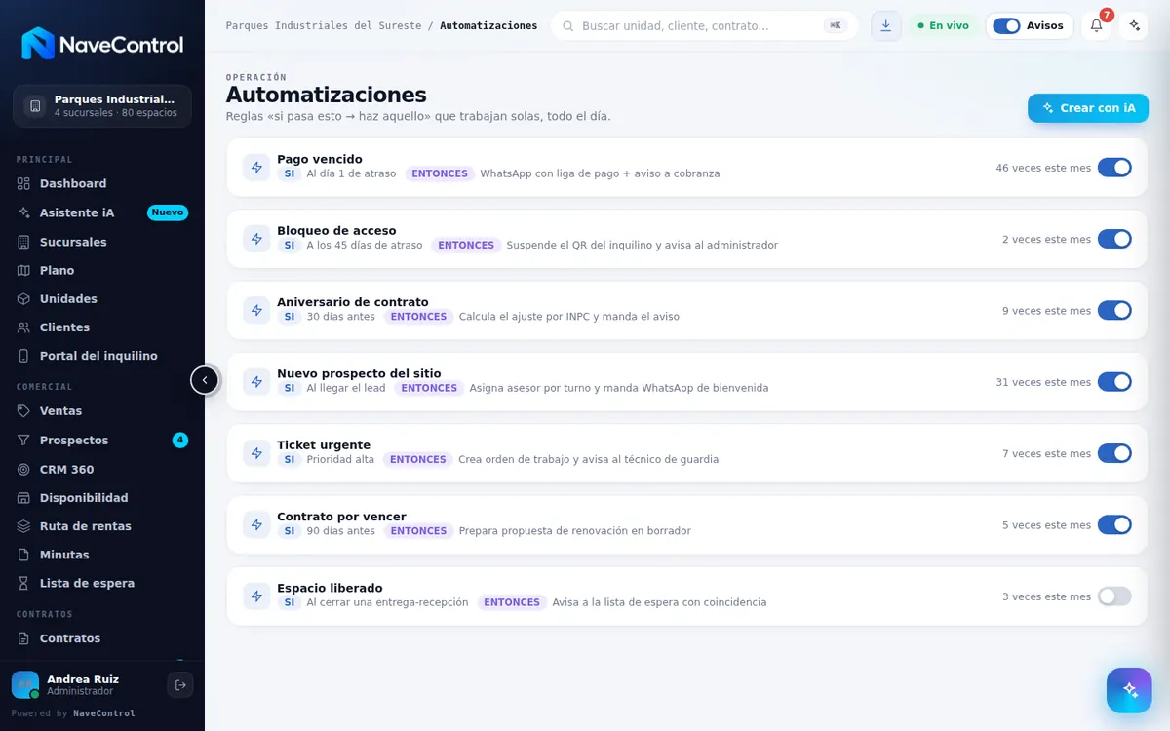The width and height of the screenshot is (1170, 731).
Task: Click the lightning icon of Bloqueo de acceso
Action: click(256, 239)
